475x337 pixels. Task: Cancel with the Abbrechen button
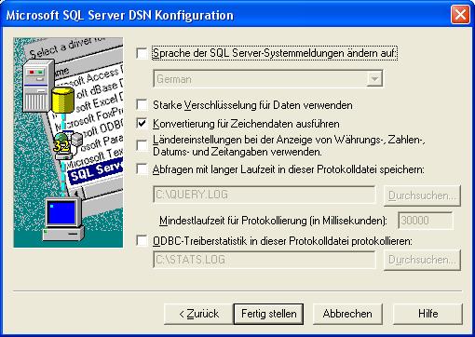[x=347, y=314]
